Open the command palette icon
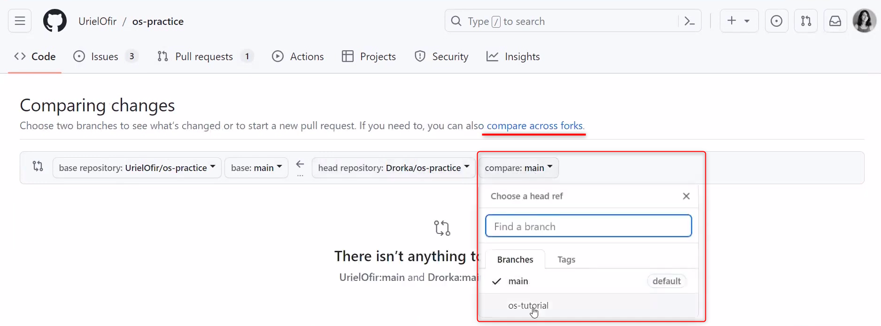This screenshot has height=326, width=881. pyautogui.click(x=689, y=21)
